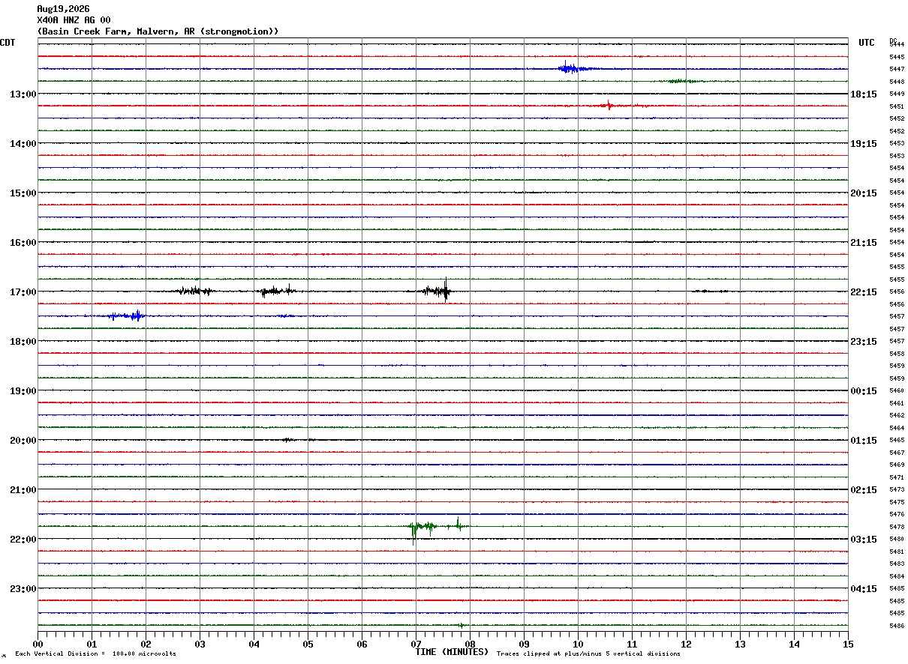Click the TIME (MINUTES) axis title
The image size is (908, 664).
[452, 652]
